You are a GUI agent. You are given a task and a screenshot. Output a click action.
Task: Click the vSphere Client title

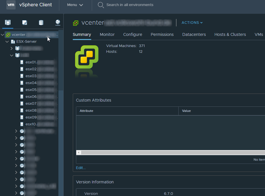coord(35,5)
